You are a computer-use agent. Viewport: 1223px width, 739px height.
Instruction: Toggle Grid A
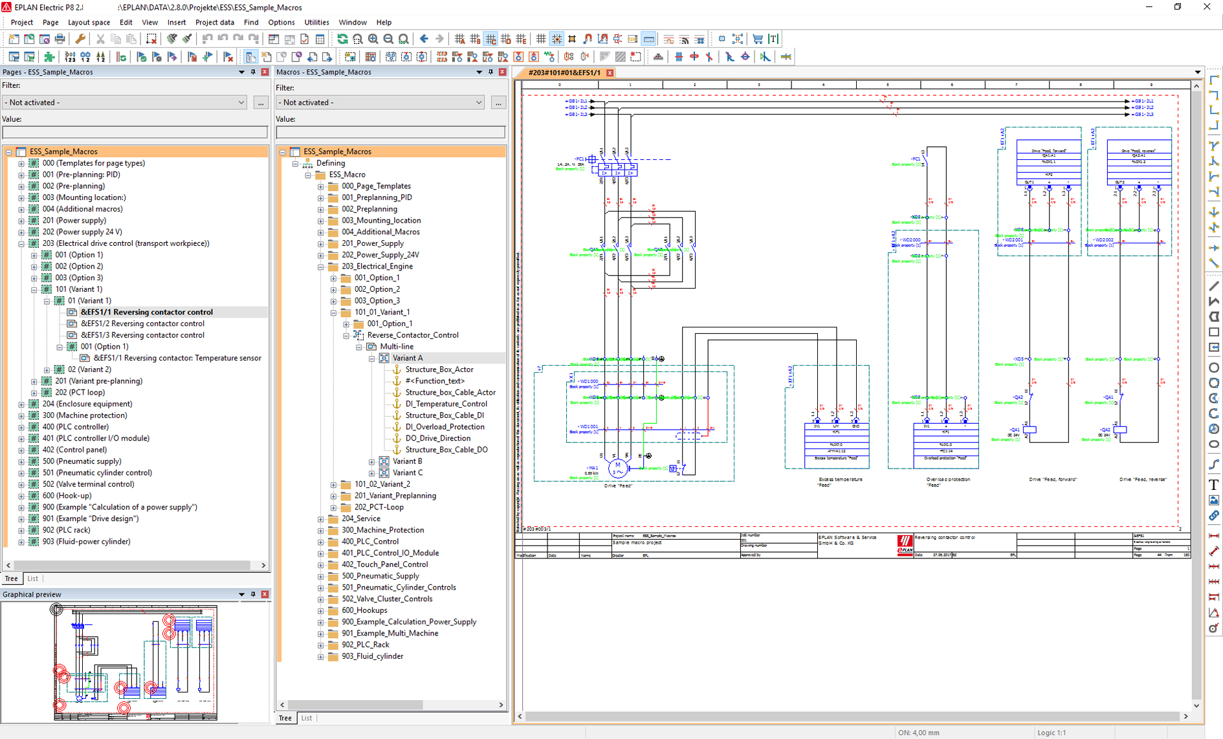[x=460, y=39]
